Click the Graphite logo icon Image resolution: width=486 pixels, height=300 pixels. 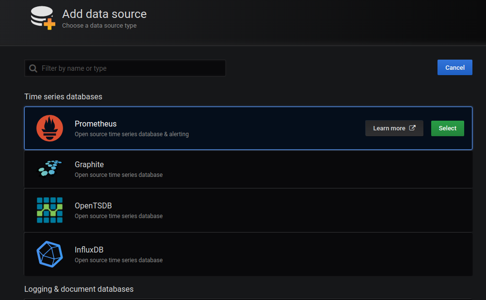tap(49, 168)
